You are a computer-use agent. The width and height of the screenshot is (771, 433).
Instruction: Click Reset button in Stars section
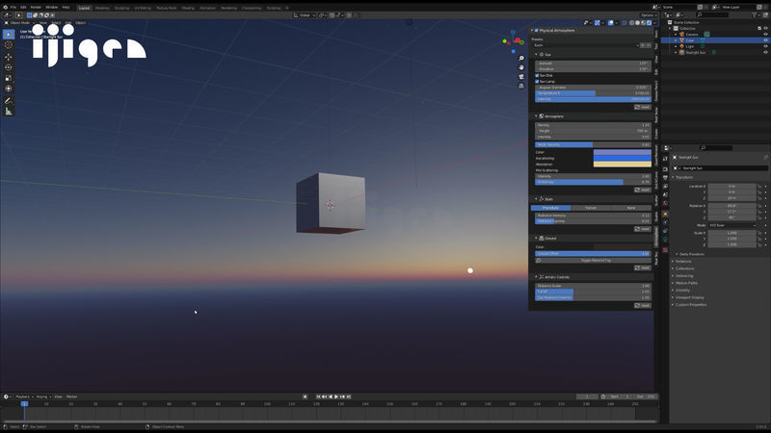click(x=642, y=229)
